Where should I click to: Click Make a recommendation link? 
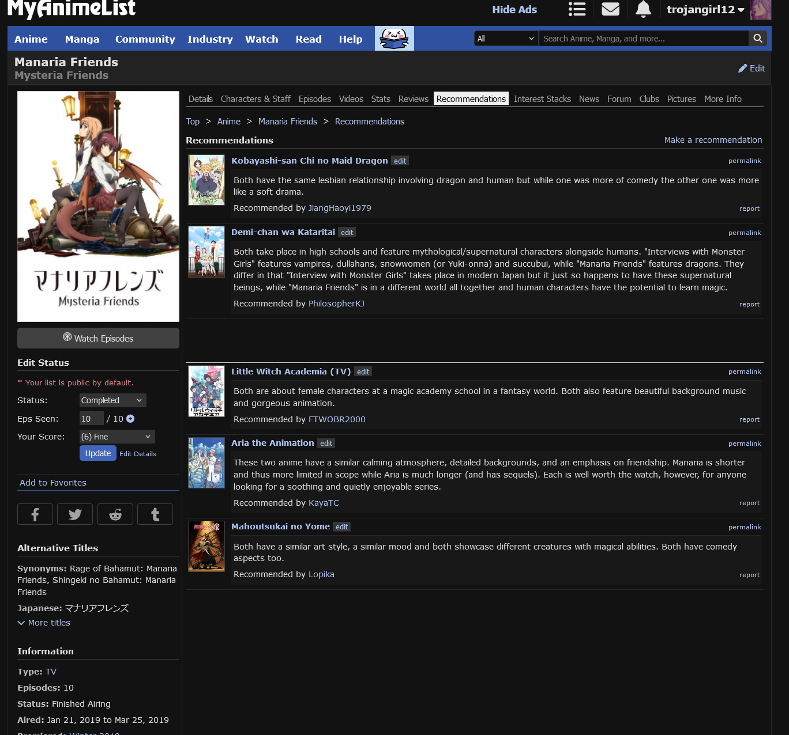click(x=713, y=140)
